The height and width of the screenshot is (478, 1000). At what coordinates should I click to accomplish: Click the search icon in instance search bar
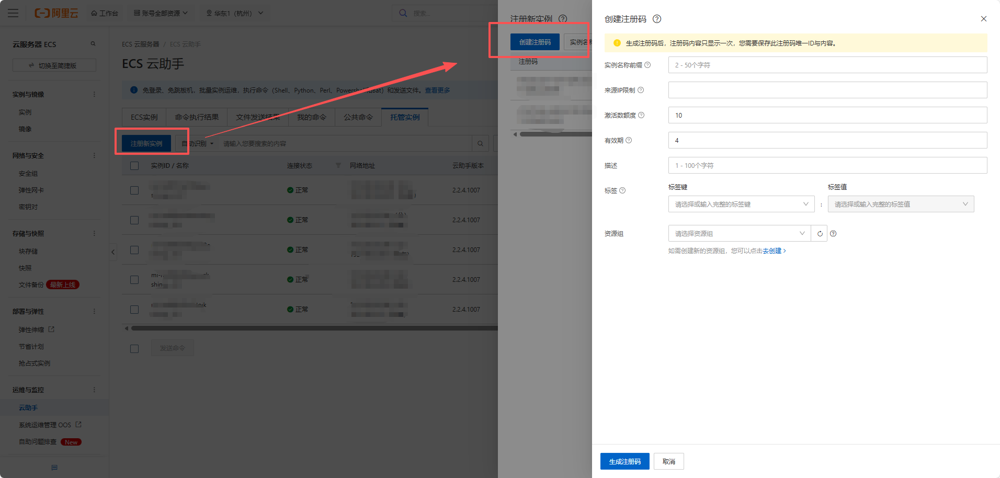coord(480,143)
